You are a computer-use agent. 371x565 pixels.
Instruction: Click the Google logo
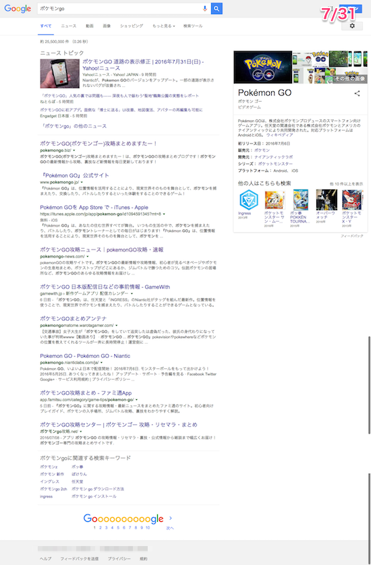(18, 8)
